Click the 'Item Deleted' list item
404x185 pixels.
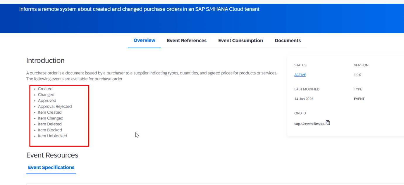tap(50, 124)
